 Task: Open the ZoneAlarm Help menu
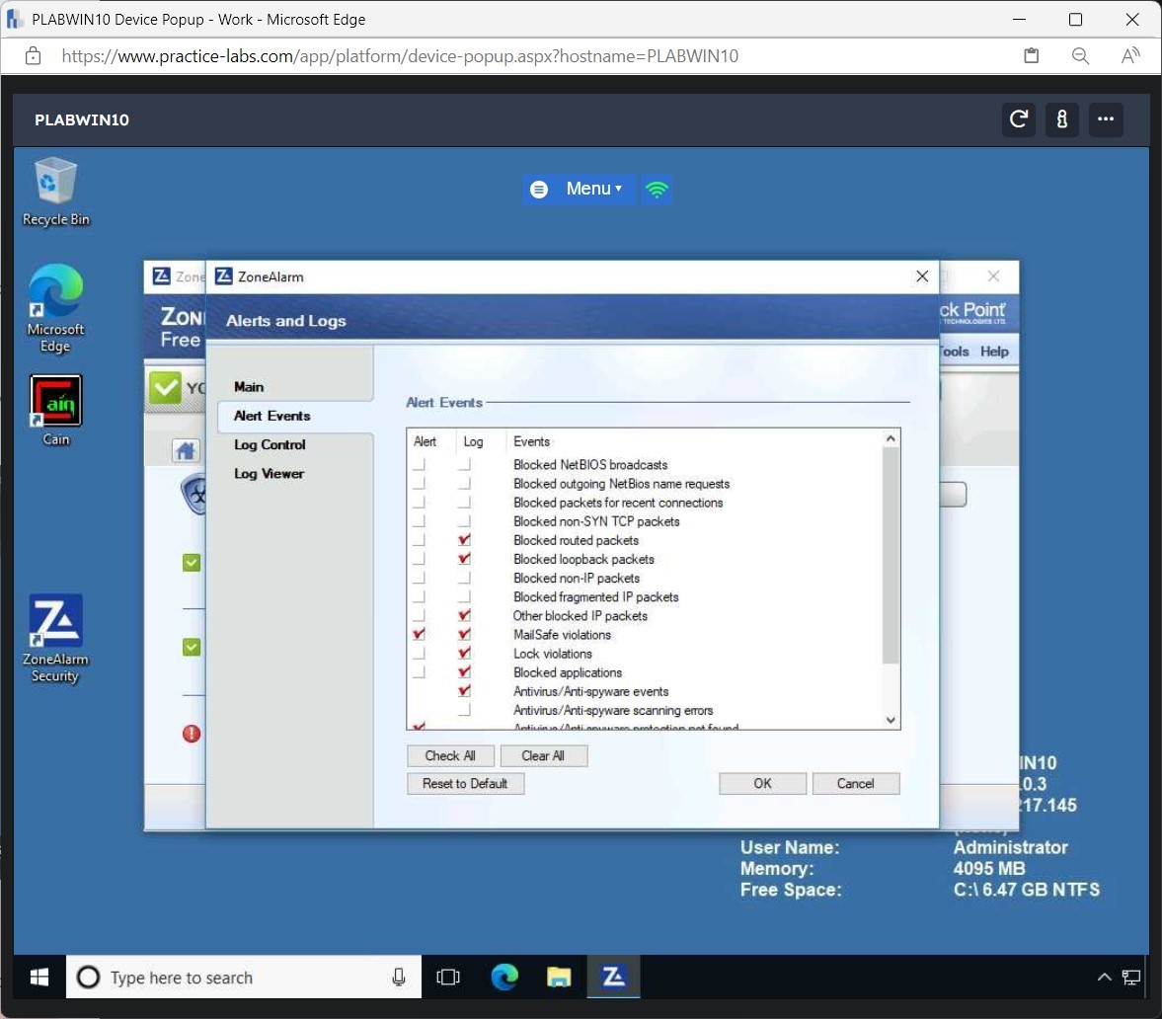click(x=994, y=351)
